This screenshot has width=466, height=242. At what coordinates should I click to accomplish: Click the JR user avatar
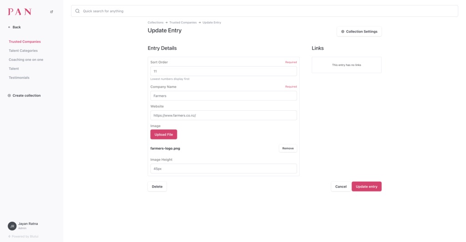click(12, 226)
